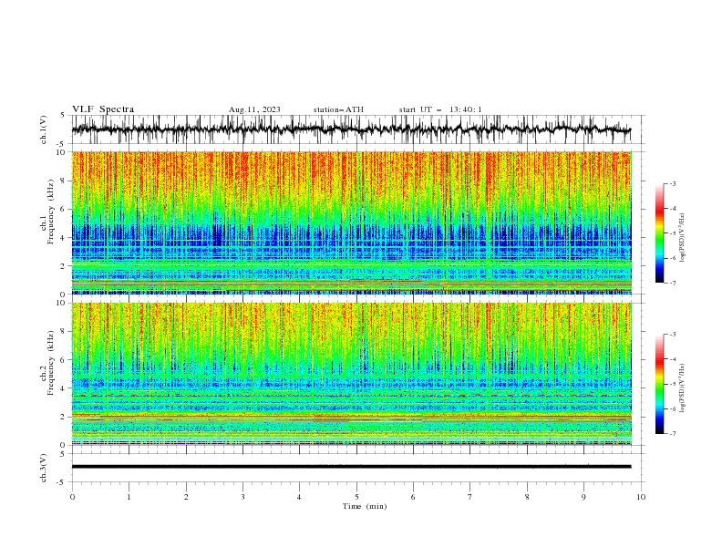Click the "start UT = 13:40: 1" text

[440, 109]
